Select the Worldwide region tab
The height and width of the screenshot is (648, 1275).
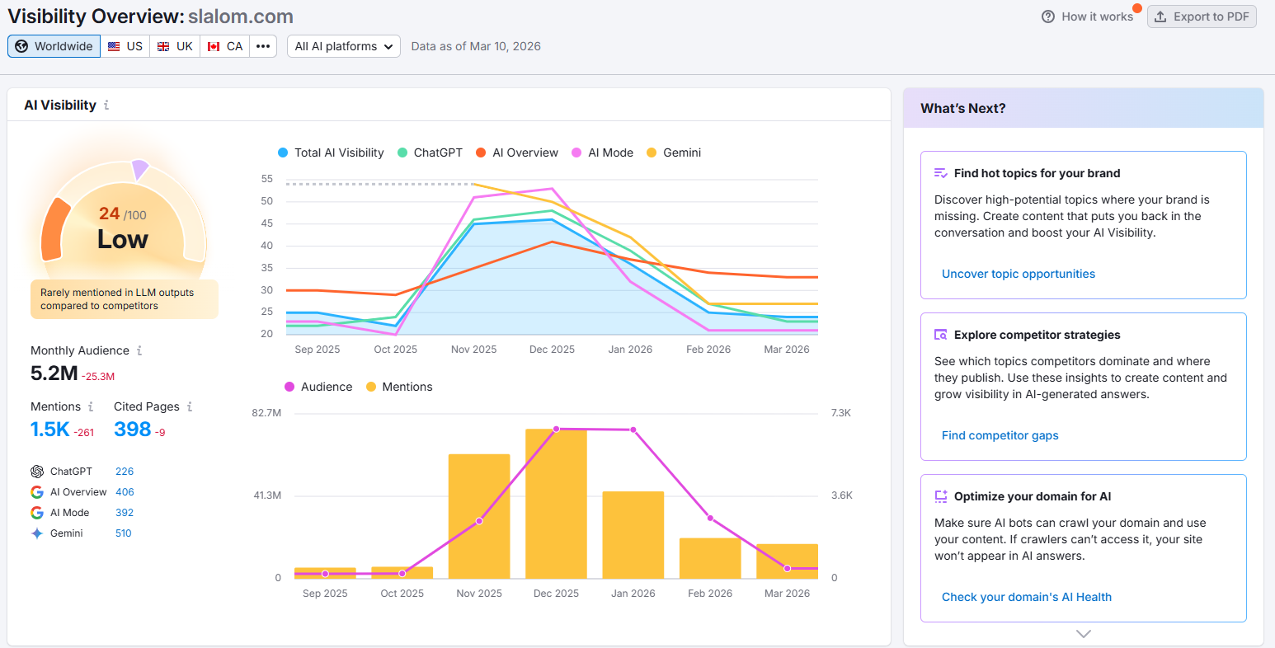click(54, 46)
